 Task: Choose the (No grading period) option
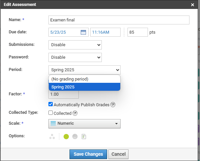click(x=84, y=79)
